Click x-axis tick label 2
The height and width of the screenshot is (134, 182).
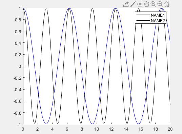point(38,129)
